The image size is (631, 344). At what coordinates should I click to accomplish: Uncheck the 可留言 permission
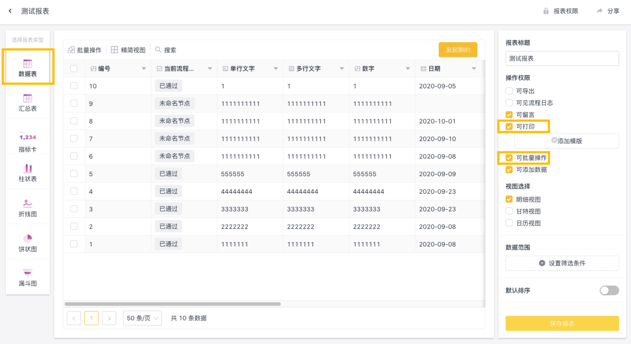coord(509,115)
